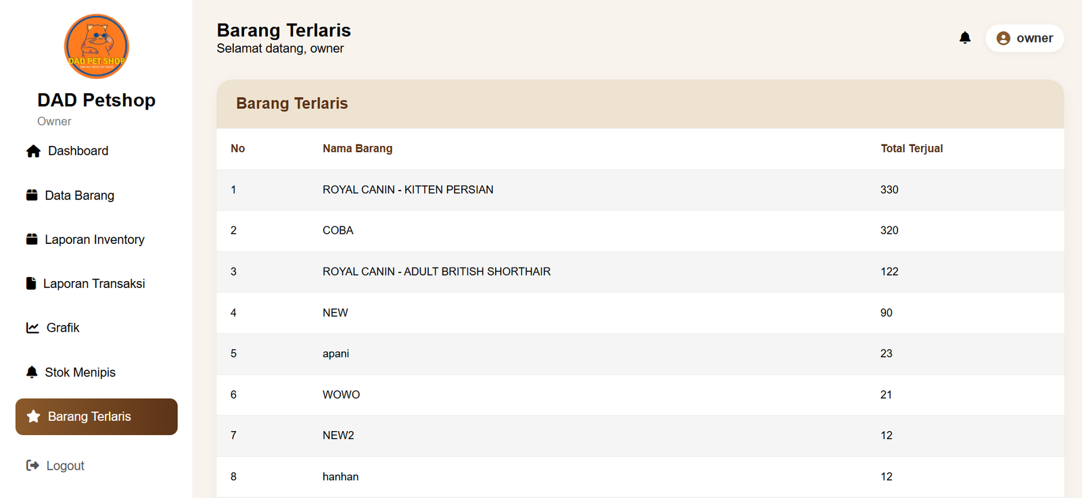Screen dimensions: 1082x498
Task: Click the DAD Pet Shop logo image
Action: click(97, 47)
